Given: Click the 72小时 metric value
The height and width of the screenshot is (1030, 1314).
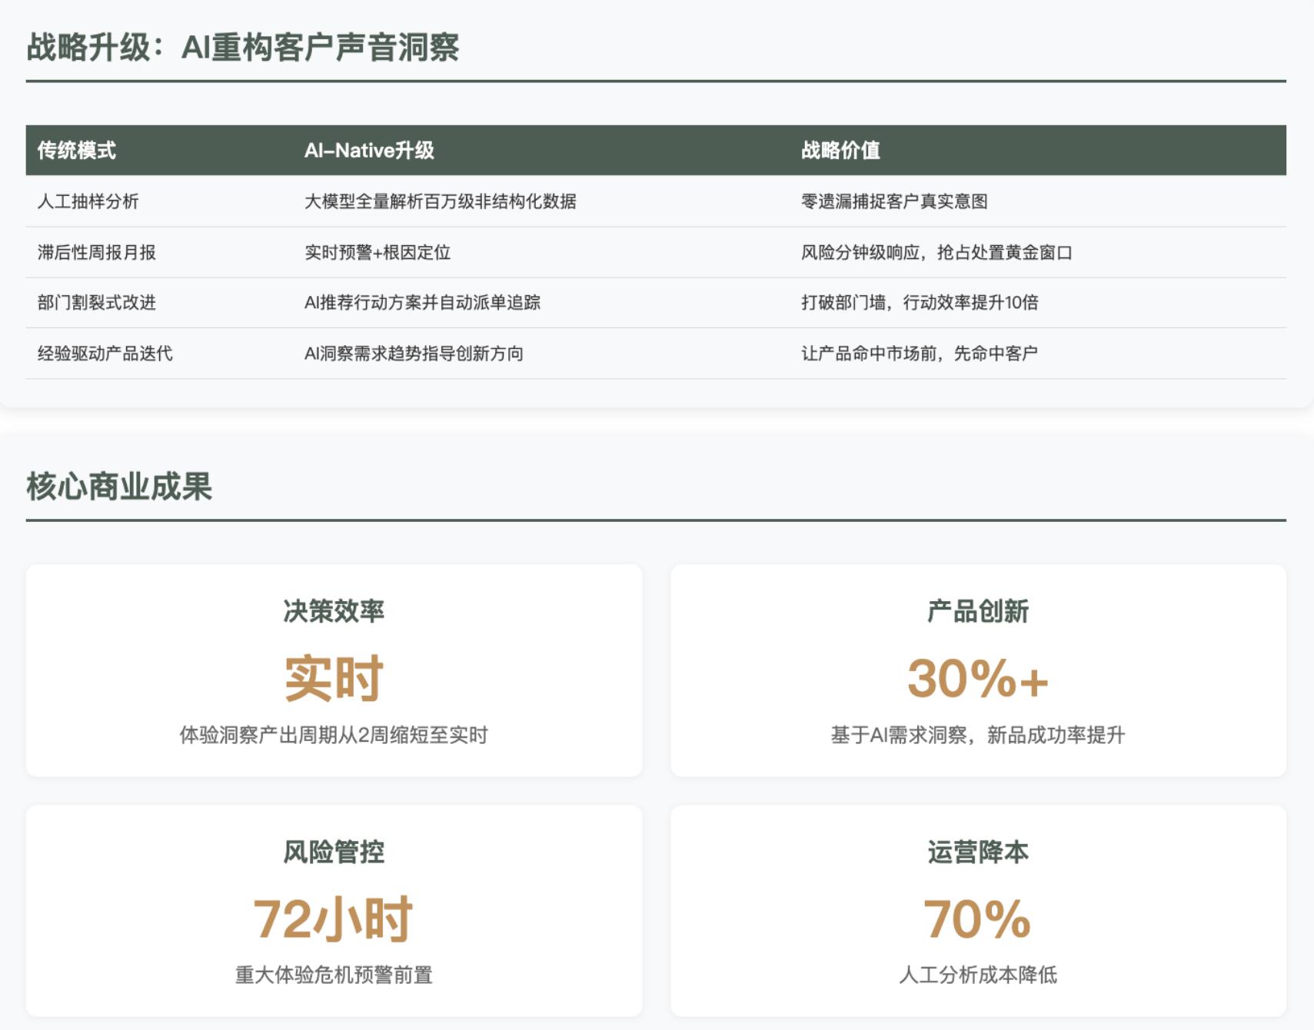Looking at the screenshot, I should coord(334,919).
